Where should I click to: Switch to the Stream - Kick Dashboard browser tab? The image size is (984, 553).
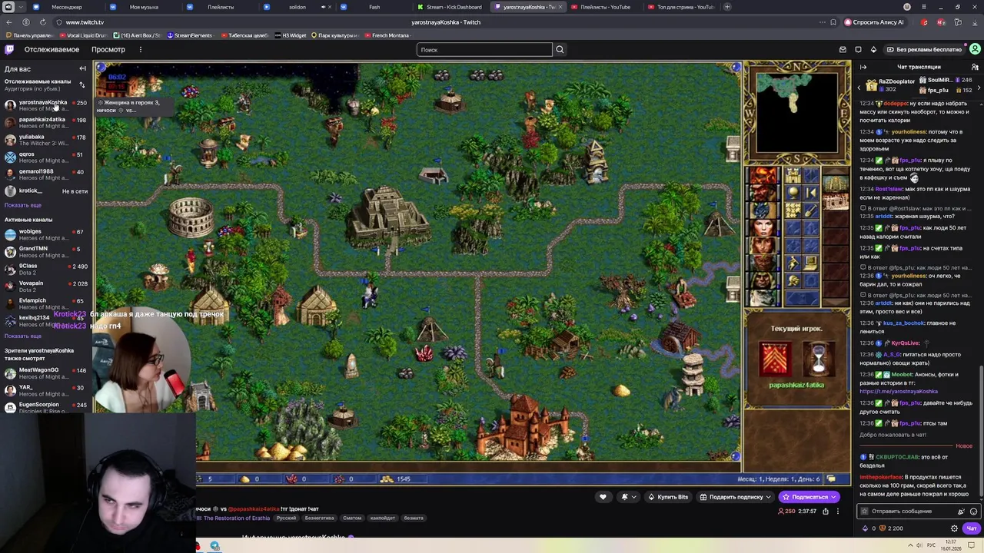click(x=450, y=7)
